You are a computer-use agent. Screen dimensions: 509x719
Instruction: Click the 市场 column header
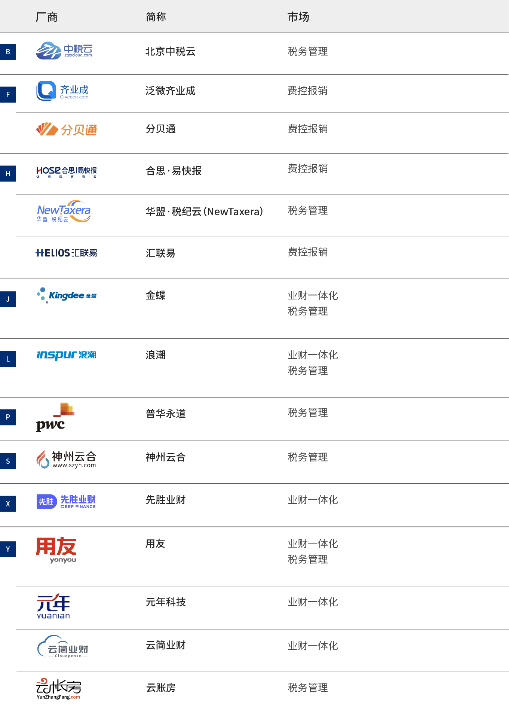click(x=298, y=17)
